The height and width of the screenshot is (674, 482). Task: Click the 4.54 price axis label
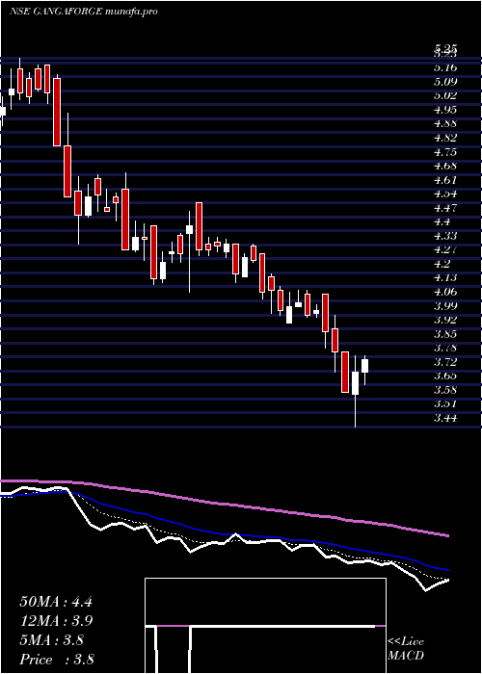point(445,194)
